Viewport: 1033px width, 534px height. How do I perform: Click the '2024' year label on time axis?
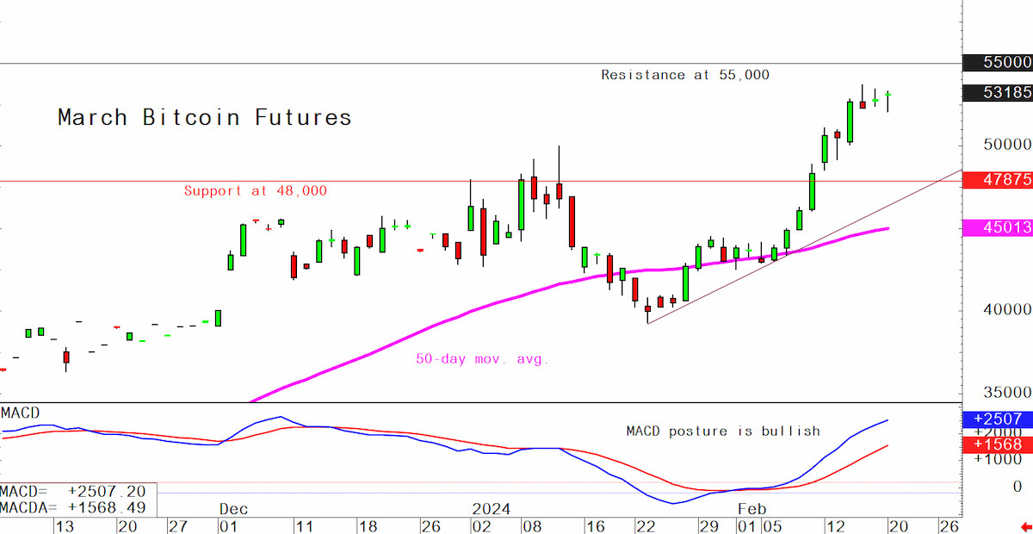point(492,509)
